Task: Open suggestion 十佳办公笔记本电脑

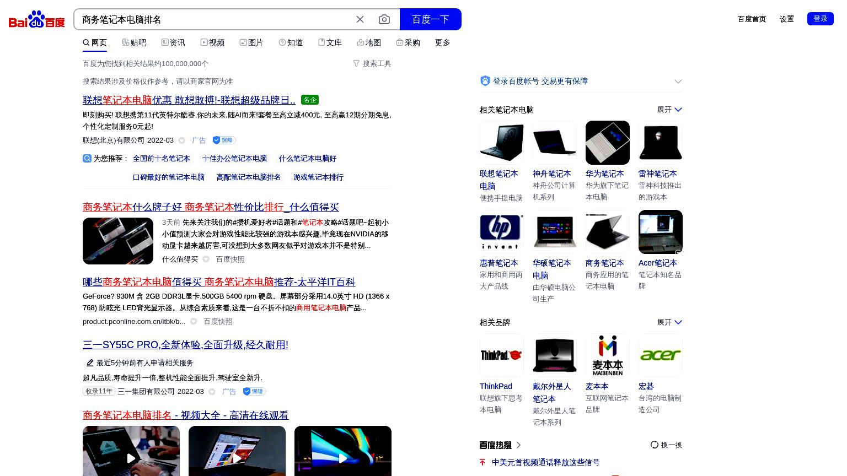Action: click(x=234, y=158)
